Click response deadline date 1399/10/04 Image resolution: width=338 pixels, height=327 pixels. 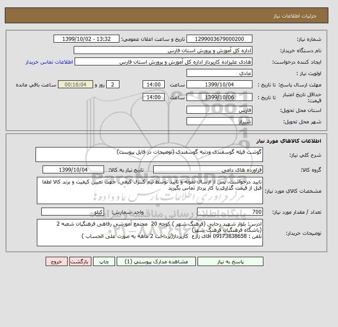tap(219, 85)
